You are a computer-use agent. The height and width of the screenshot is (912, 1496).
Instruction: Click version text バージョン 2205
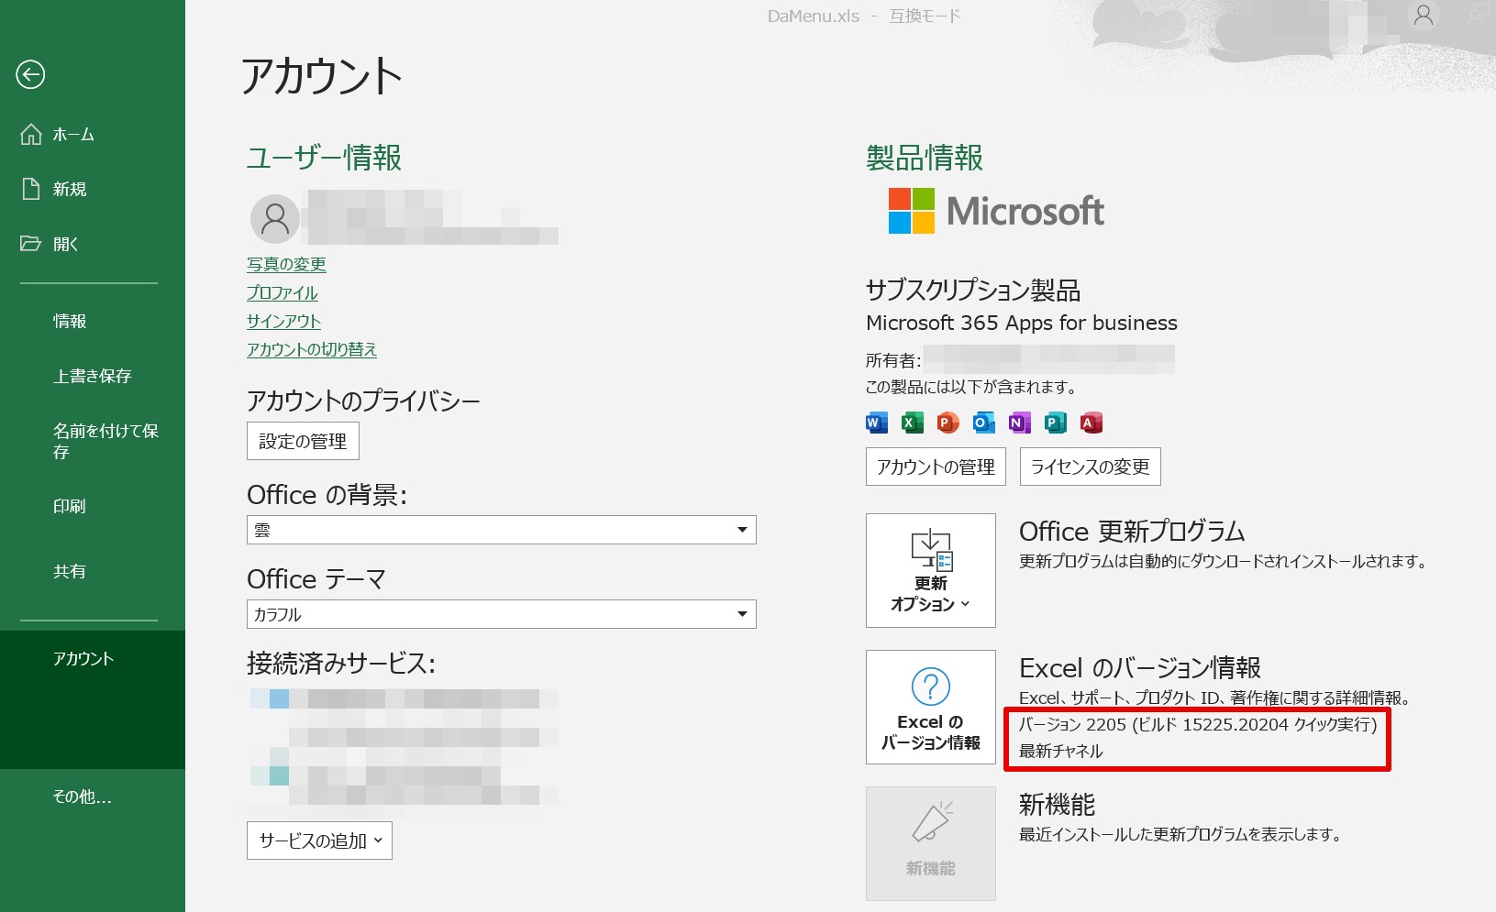[1198, 724]
